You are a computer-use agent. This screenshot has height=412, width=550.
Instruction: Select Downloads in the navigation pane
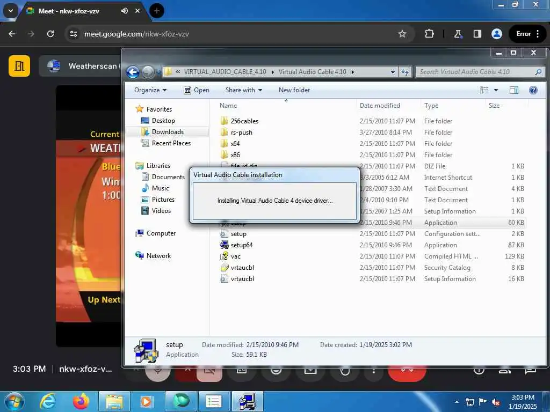pyautogui.click(x=162, y=132)
